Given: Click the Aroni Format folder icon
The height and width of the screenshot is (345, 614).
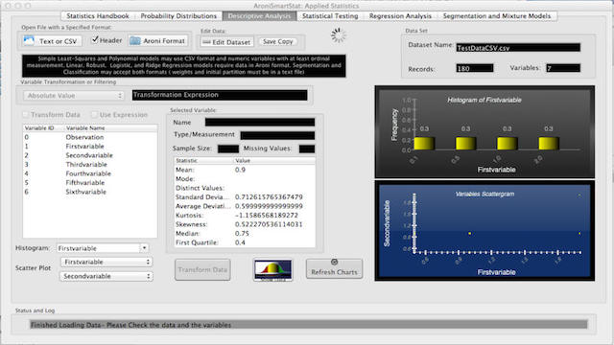Looking at the screenshot, I should (x=135, y=40).
